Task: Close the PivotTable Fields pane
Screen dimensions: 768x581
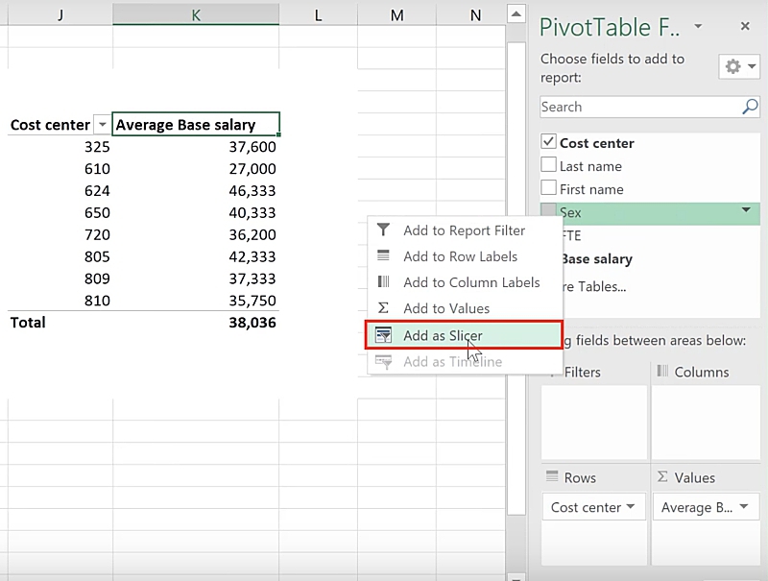Action: coord(745,26)
